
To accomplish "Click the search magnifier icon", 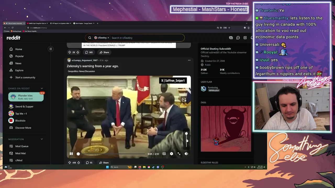I will pos(90,38).
